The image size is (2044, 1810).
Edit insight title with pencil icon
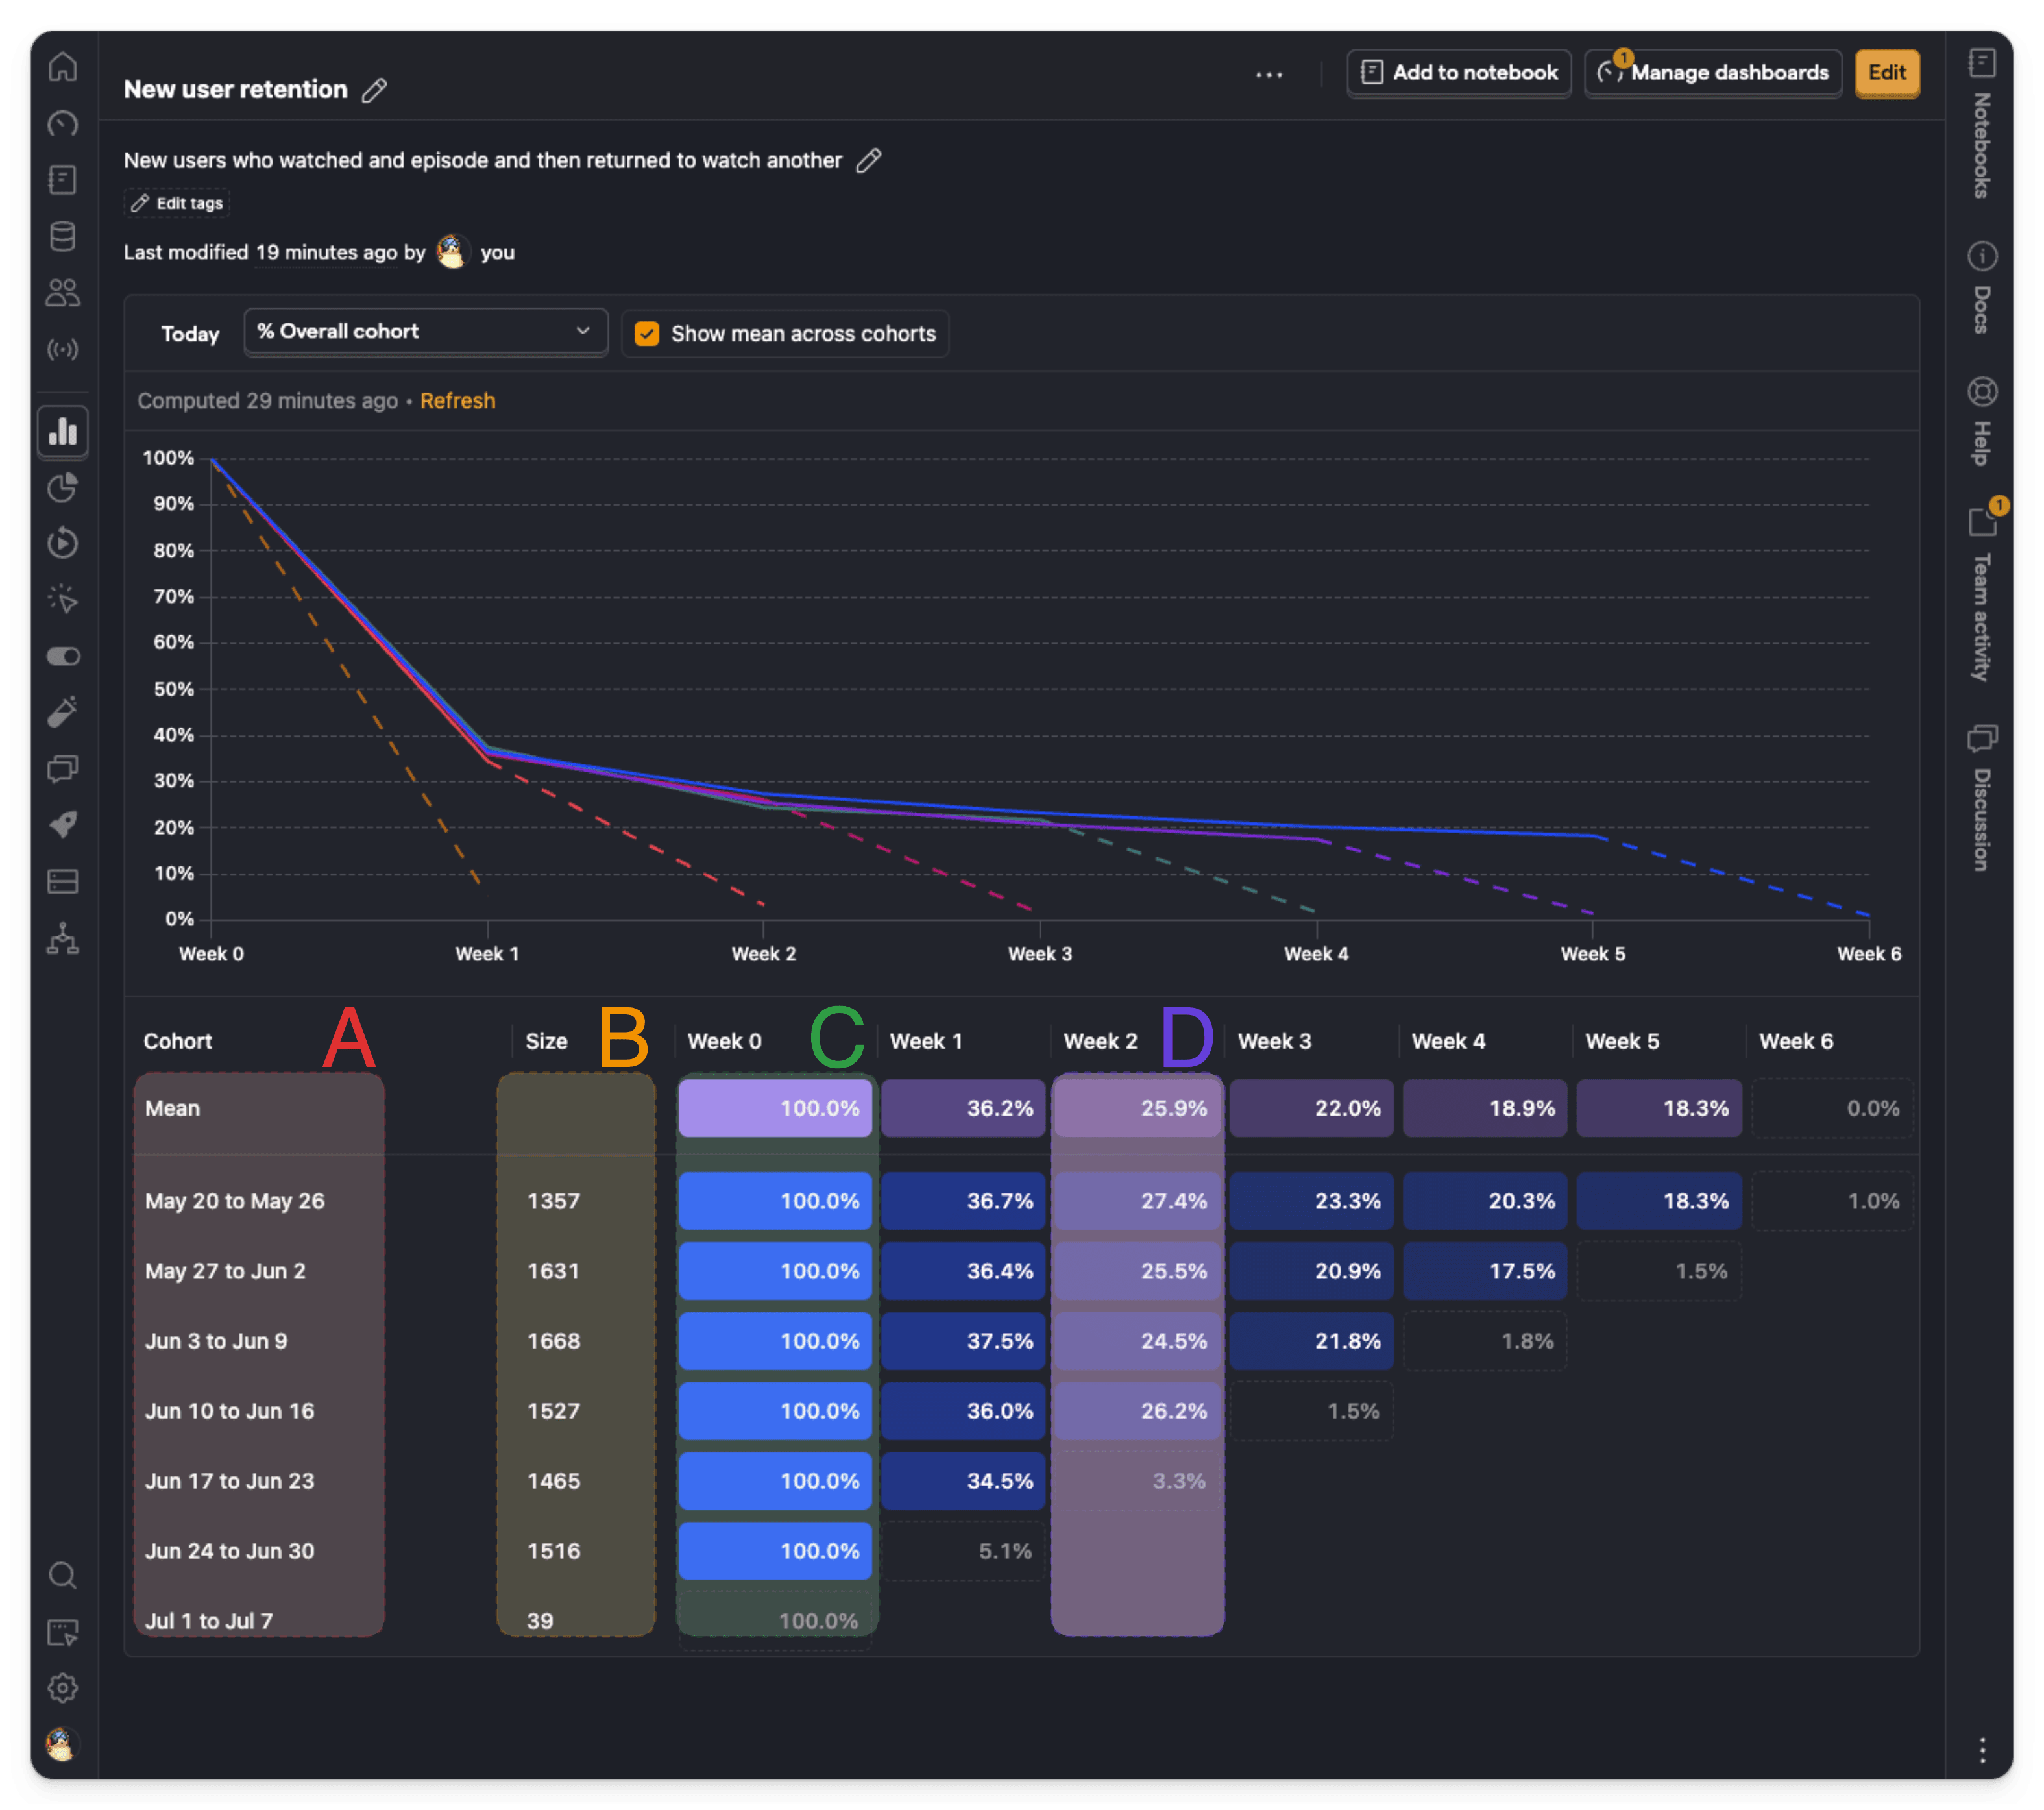pos(374,90)
